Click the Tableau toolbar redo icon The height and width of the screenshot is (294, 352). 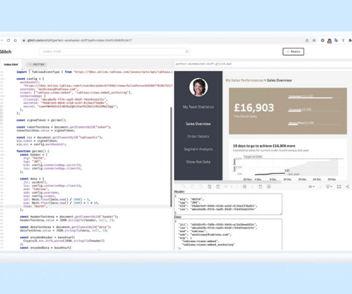point(192,186)
